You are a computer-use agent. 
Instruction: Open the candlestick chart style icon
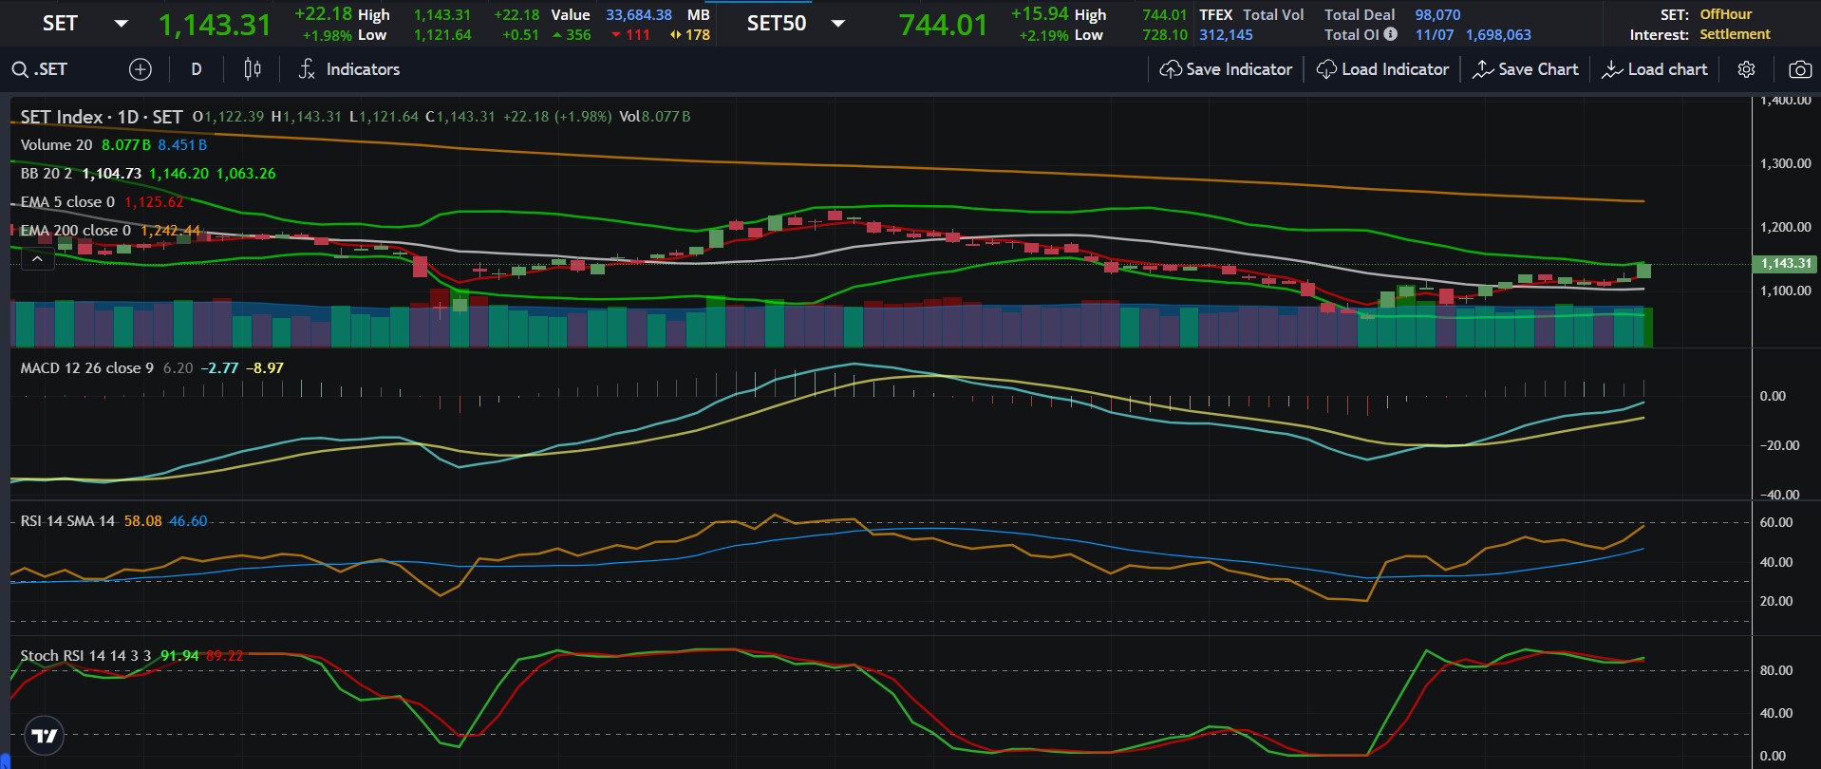252,69
